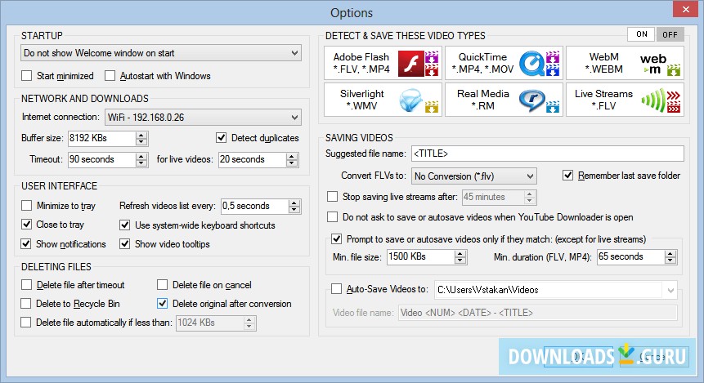This screenshot has width=704, height=383.
Task: Toggle WebM video detection tile
Action: [625, 63]
